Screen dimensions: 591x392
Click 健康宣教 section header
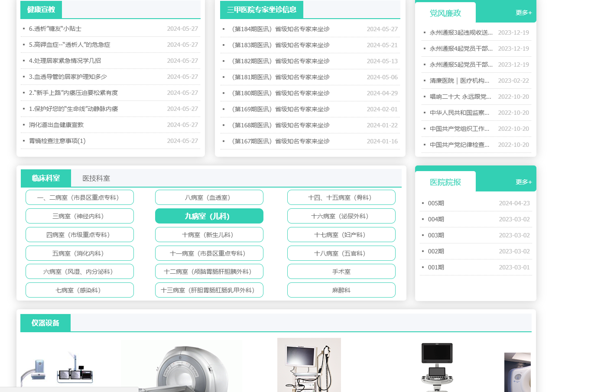[41, 10]
